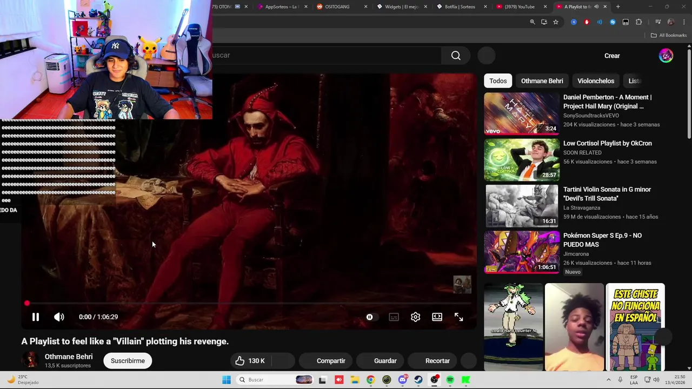Mute the playing tab via speaker icon
The width and height of the screenshot is (692, 389).
pos(596,6)
